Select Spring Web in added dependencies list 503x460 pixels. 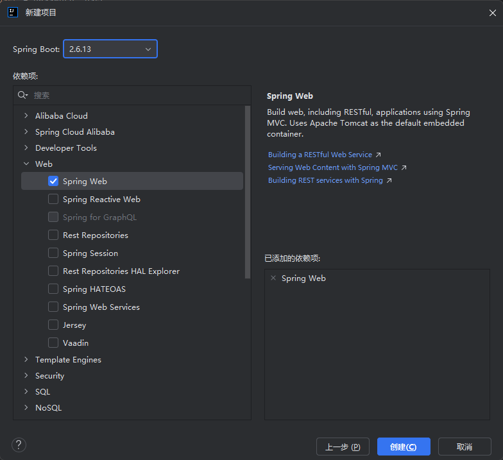pos(303,278)
